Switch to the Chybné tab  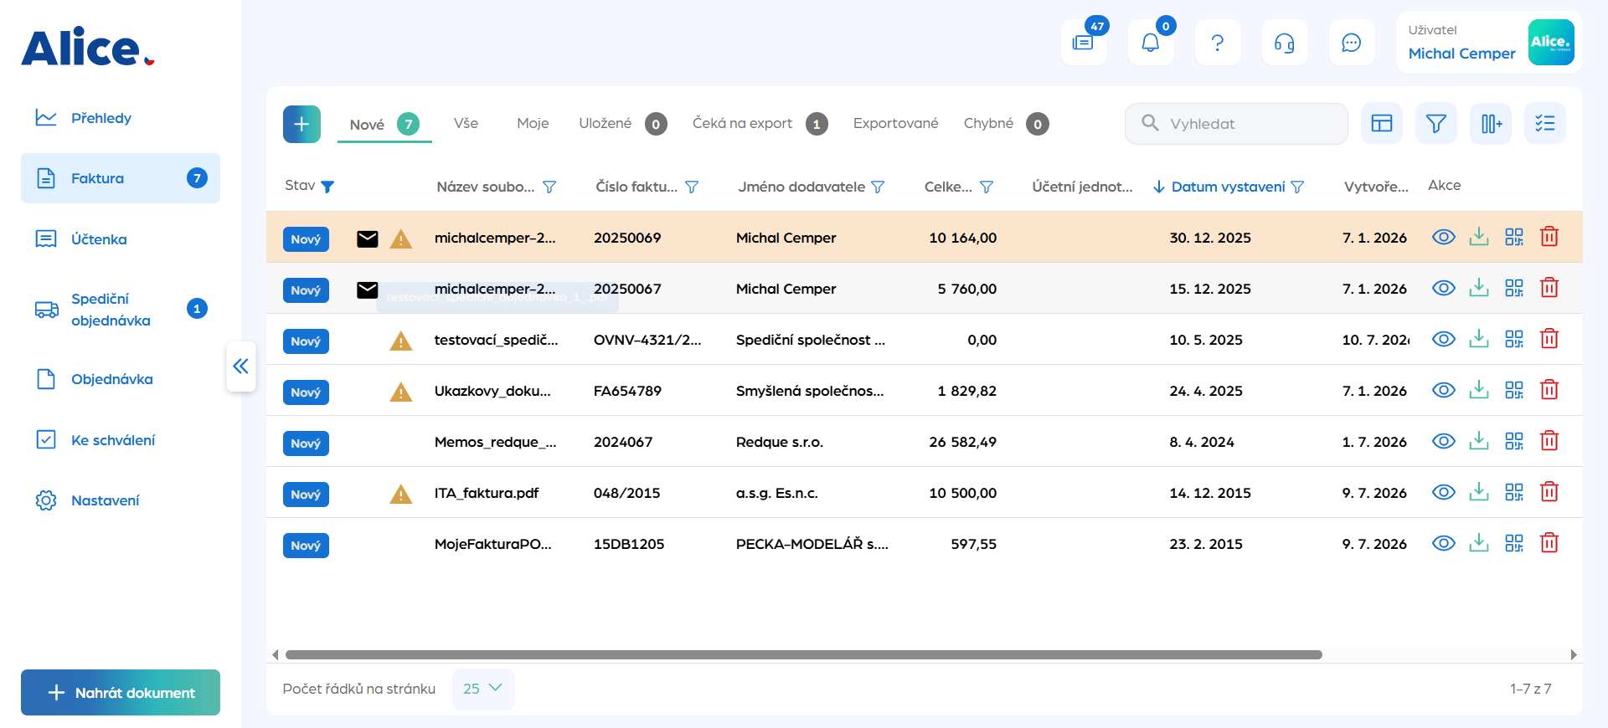click(x=1006, y=124)
